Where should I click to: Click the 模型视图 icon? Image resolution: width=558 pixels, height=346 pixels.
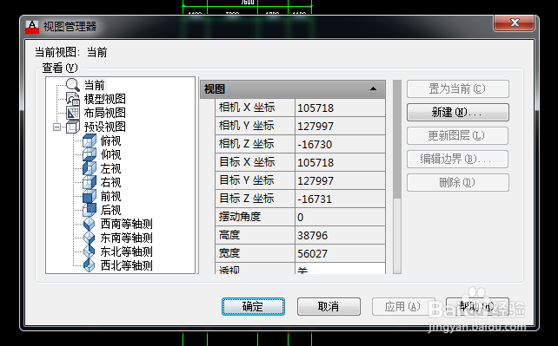point(73,99)
